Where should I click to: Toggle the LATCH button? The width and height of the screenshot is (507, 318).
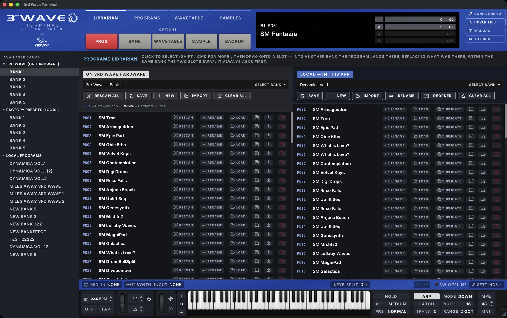point(427,304)
